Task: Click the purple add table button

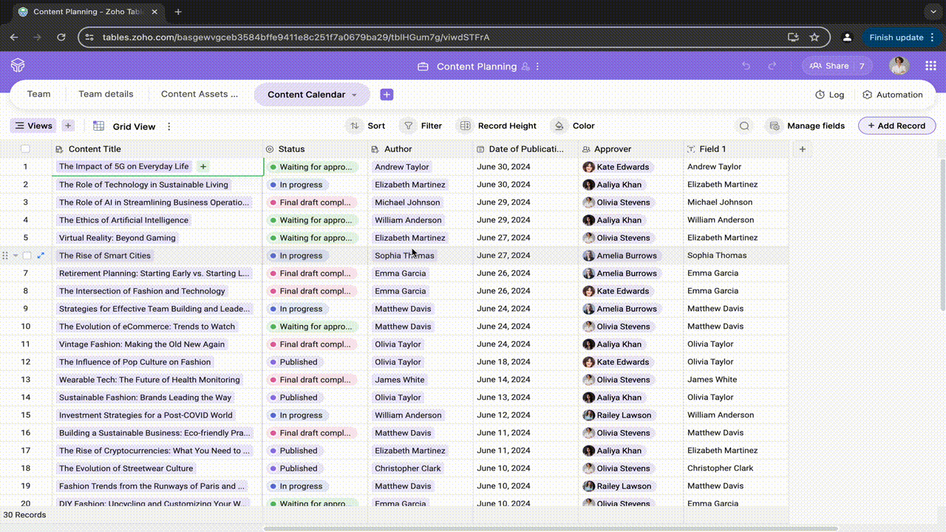Action: [387, 95]
